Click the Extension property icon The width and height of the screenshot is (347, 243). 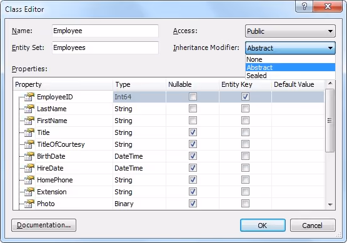tap(29, 192)
